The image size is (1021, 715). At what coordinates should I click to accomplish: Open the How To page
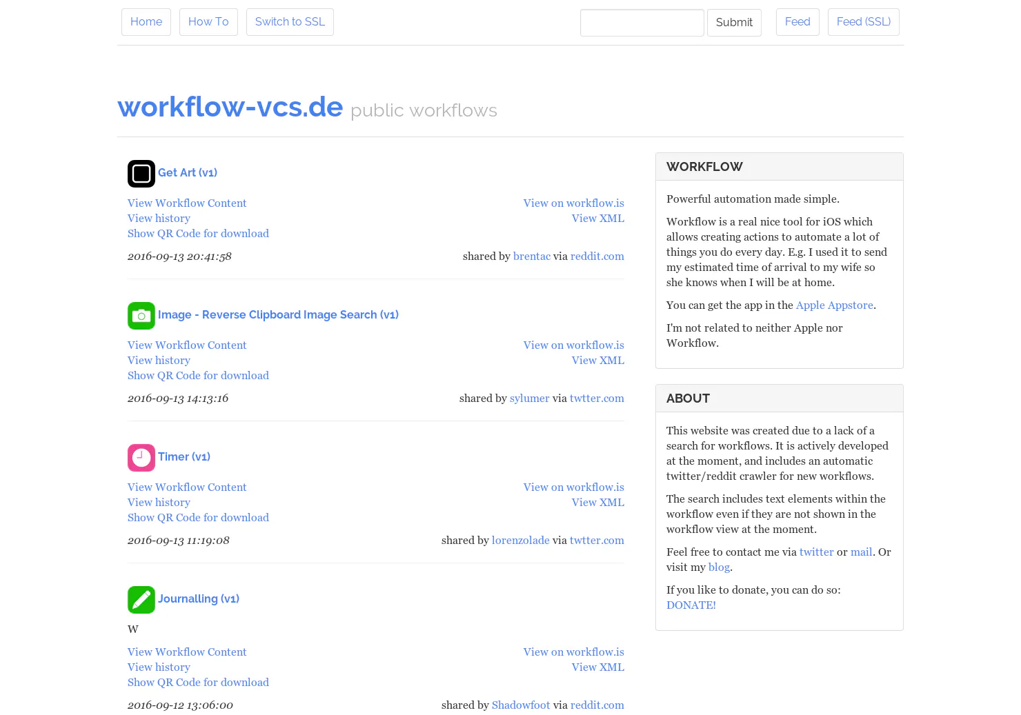coord(208,22)
